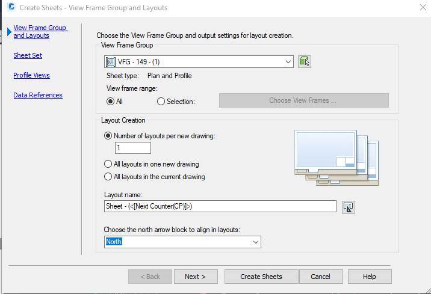Screen dimensions: 431x294
Task: Click the view frame group icon beside VFG - 149 - (1)
Action: [x=111, y=62]
